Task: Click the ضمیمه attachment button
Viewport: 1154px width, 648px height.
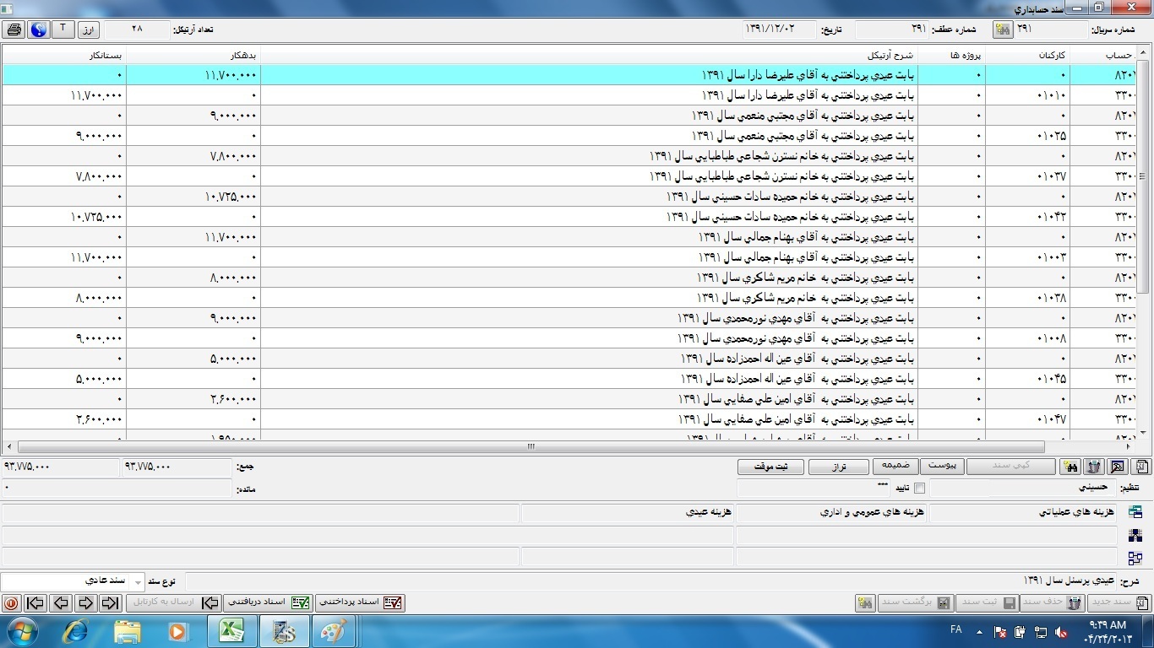Action: 895,466
